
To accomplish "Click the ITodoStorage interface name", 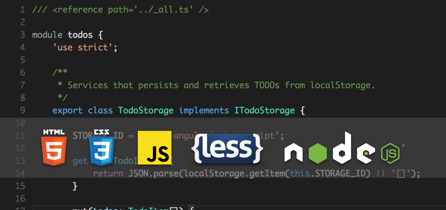I will click(264, 110).
